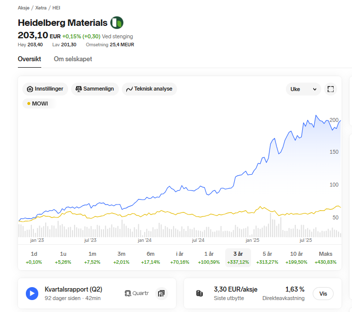Go to Aksje breadcrumb link
Viewport: 352px width, 312px height.
(23, 8)
